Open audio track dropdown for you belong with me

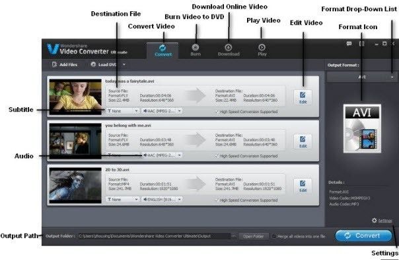(162, 155)
